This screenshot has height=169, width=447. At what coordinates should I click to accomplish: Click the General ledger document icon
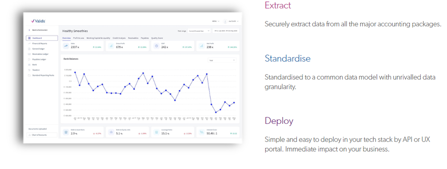pos(30,49)
